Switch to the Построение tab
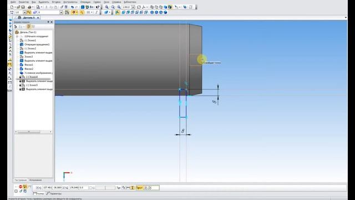Screen dimensions: 355x200 pos(21,180)
